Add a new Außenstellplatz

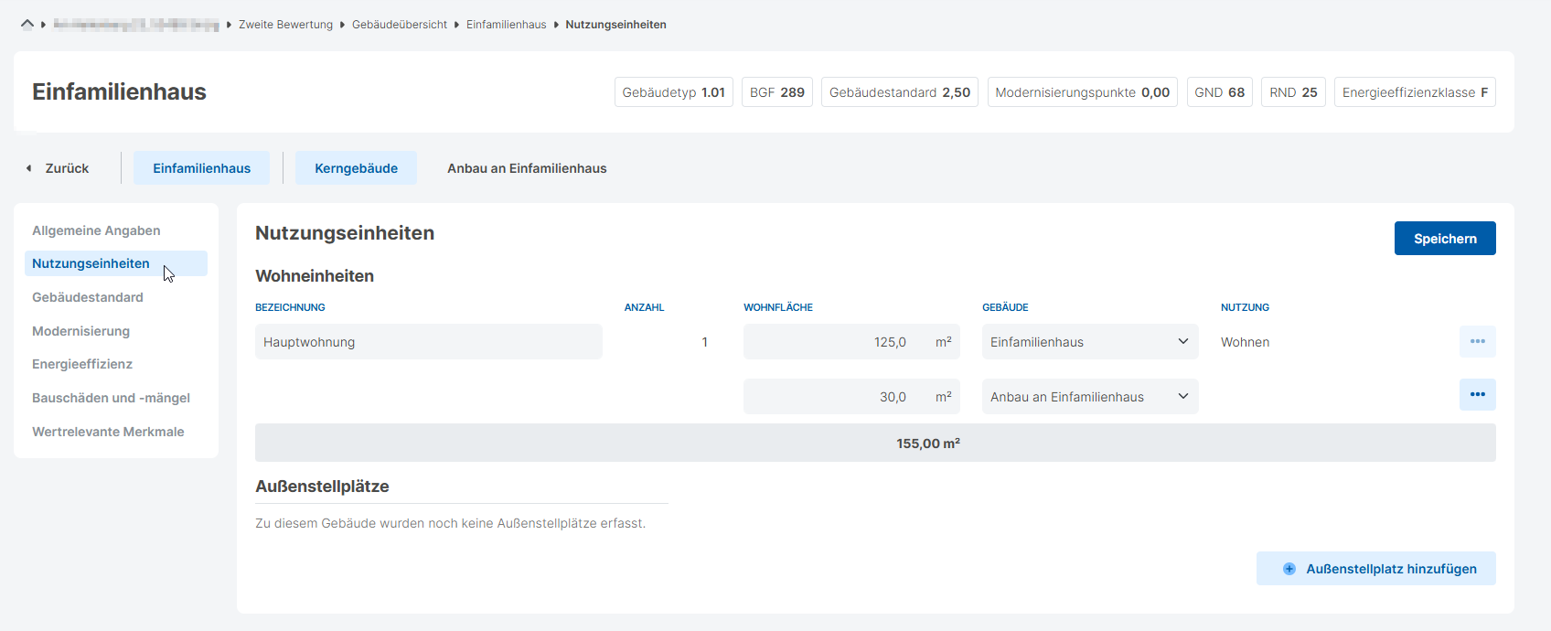click(x=1375, y=569)
